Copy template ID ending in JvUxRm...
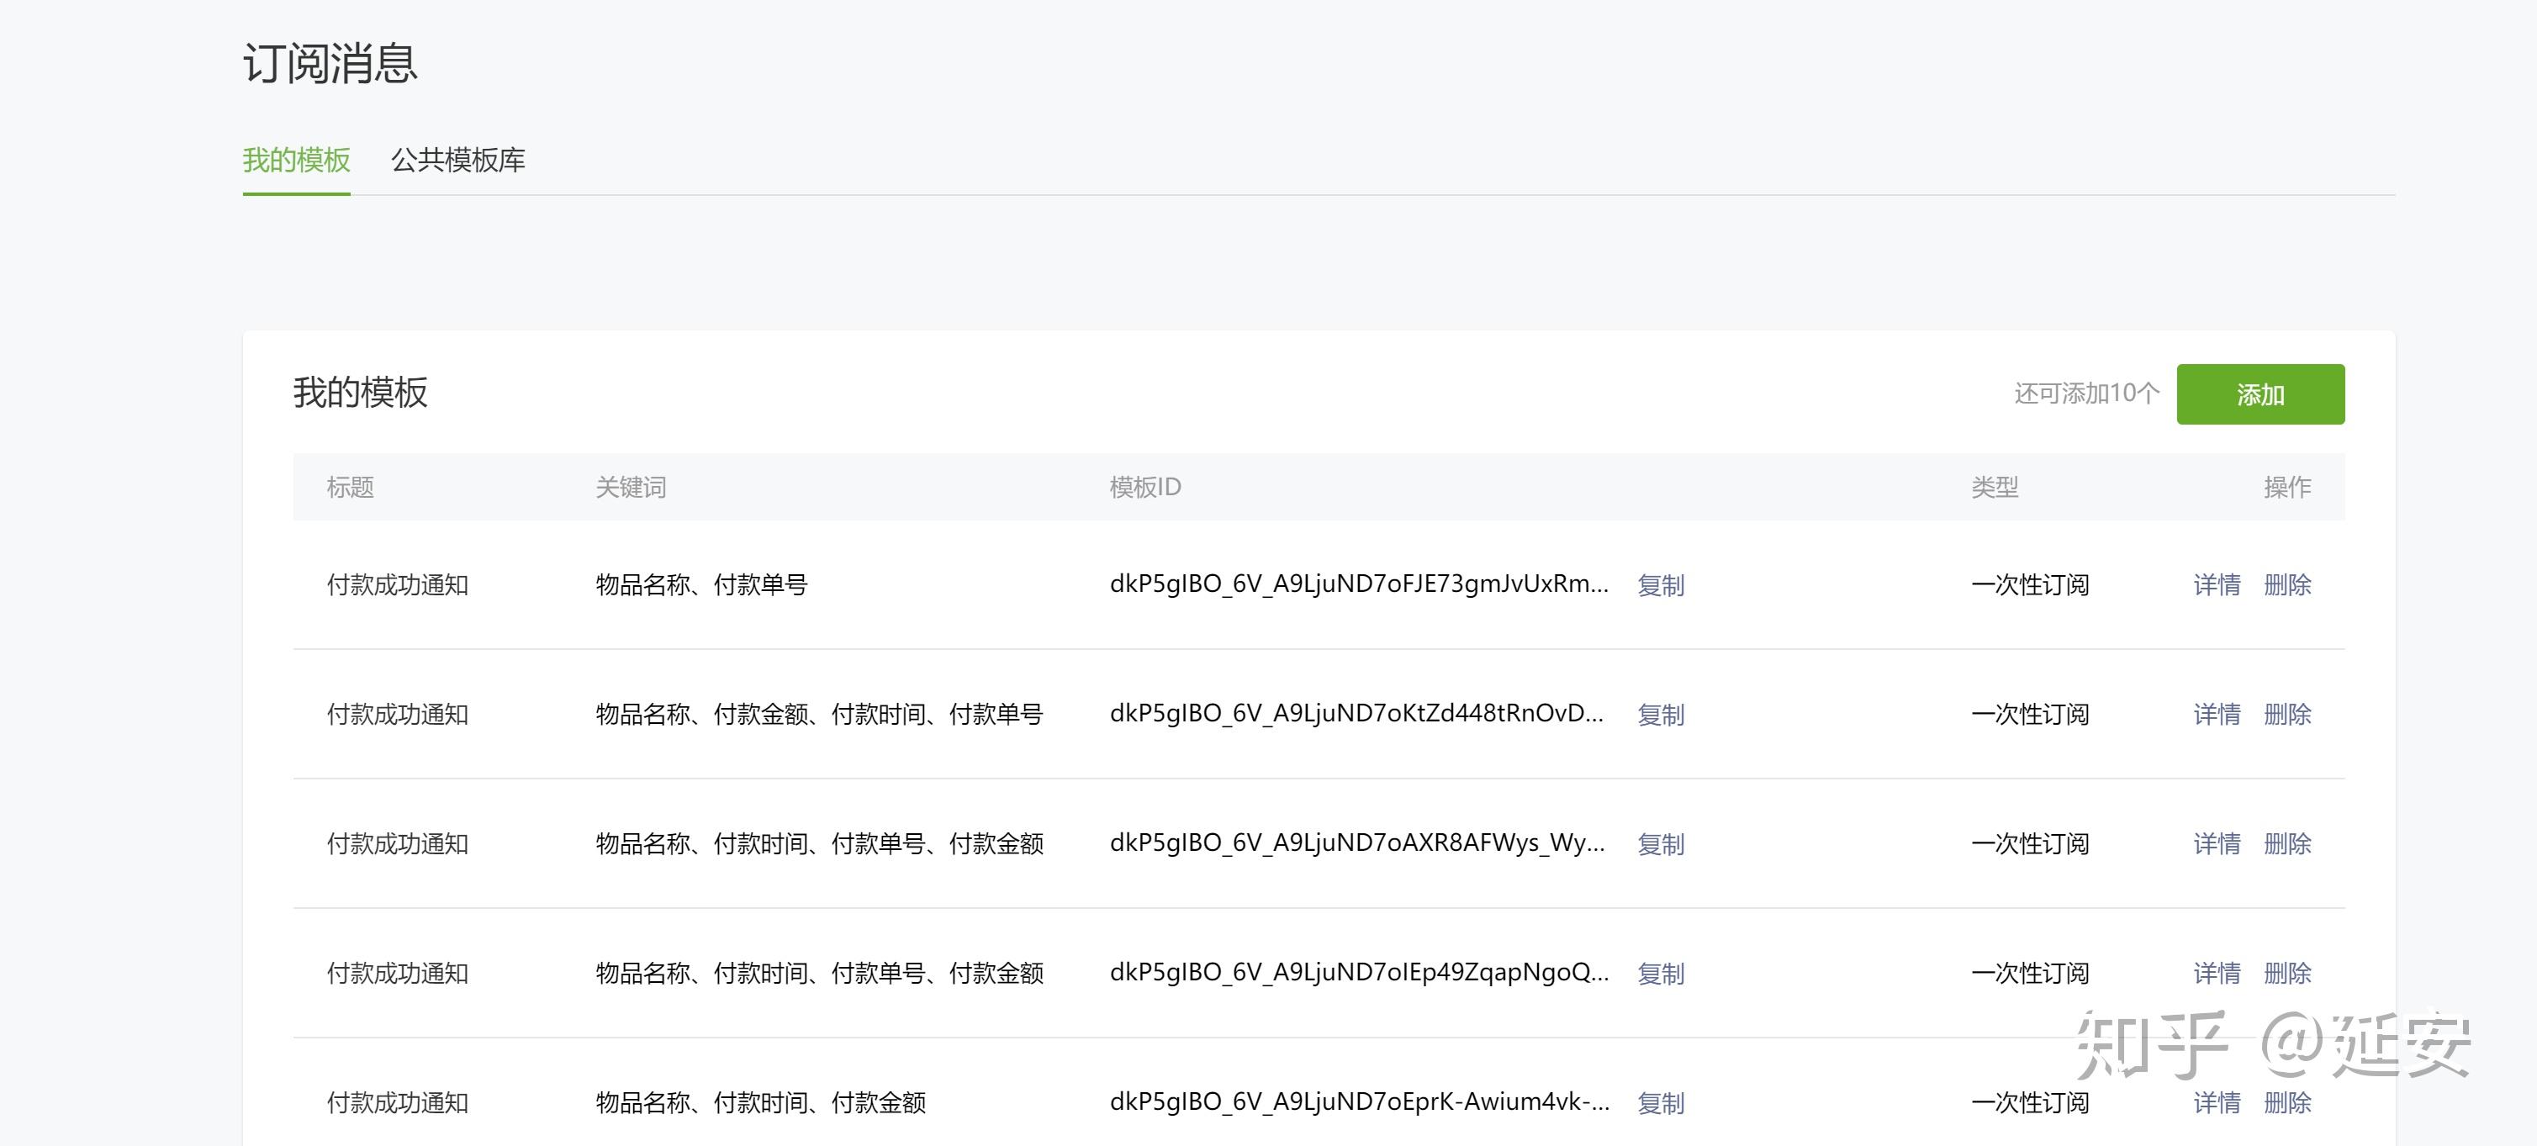The width and height of the screenshot is (2537, 1146). pyautogui.click(x=1661, y=585)
